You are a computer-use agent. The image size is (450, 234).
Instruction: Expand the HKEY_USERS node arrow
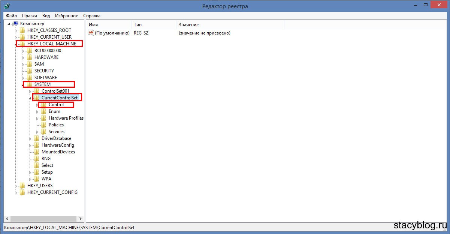16,186
